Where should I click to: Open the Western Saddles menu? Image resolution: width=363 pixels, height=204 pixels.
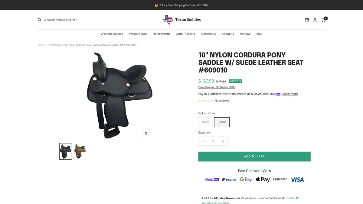pyautogui.click(x=112, y=34)
